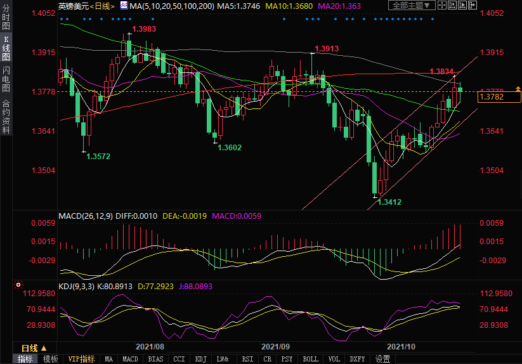Open the 合约资料 side tab
522x364 pixels.
pos(6,116)
